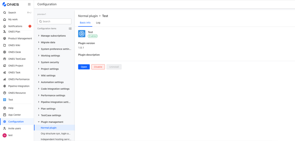The width and height of the screenshot is (295, 141).
Task: Switch to the Basic info tab
Action: (85, 22)
